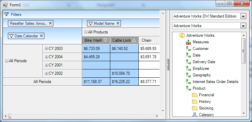Screen dimensions: 252x122
Task: Click the $10,084.70 cell
Action: pos(125,73)
